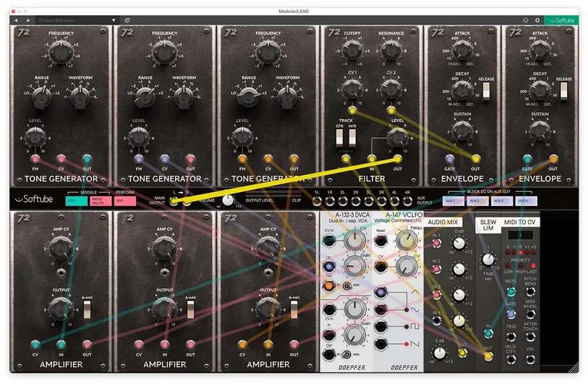Click first Amplifier CV jack
588x384 pixels.
pyautogui.click(x=35, y=344)
